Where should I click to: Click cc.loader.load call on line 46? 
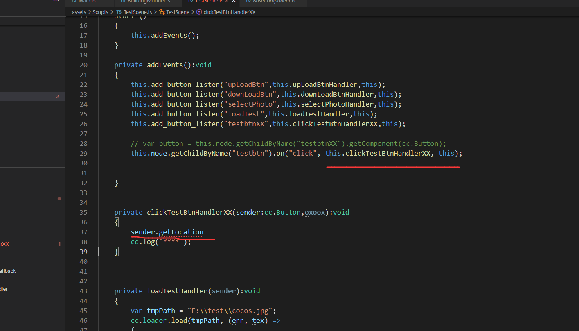[161, 320]
